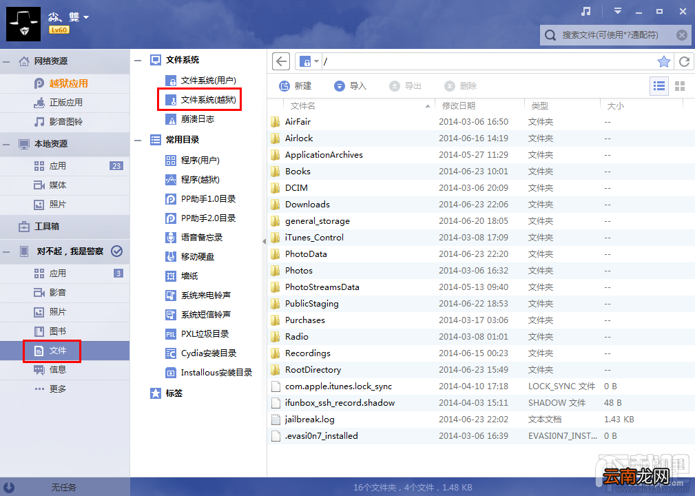Screen dimensions: 695x496
Task: Open device 影音 item
Action: [x=65, y=293]
